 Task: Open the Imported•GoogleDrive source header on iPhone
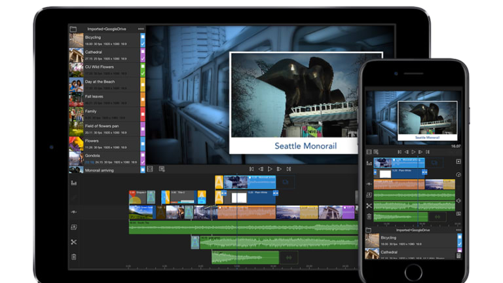413,230
